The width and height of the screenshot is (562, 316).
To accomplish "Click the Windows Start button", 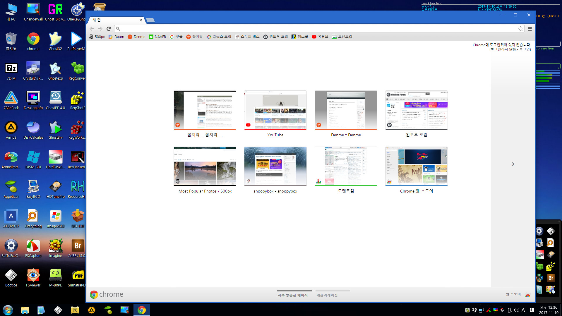I will [x=8, y=310].
